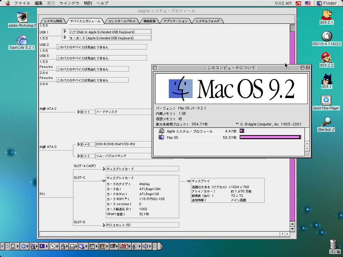Click the Apple システム・プロフィール icon in memory list
Viewport: 343px width, 257px height.
161,131
